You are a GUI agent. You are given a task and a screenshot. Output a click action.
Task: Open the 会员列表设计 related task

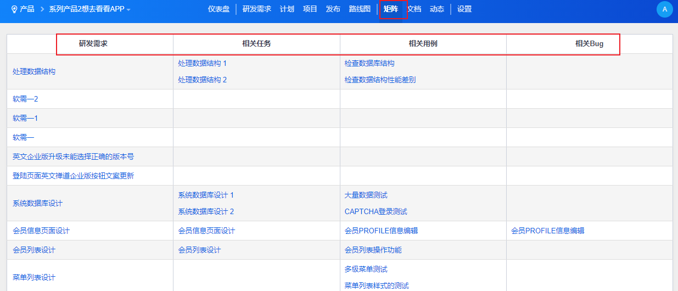click(x=199, y=250)
